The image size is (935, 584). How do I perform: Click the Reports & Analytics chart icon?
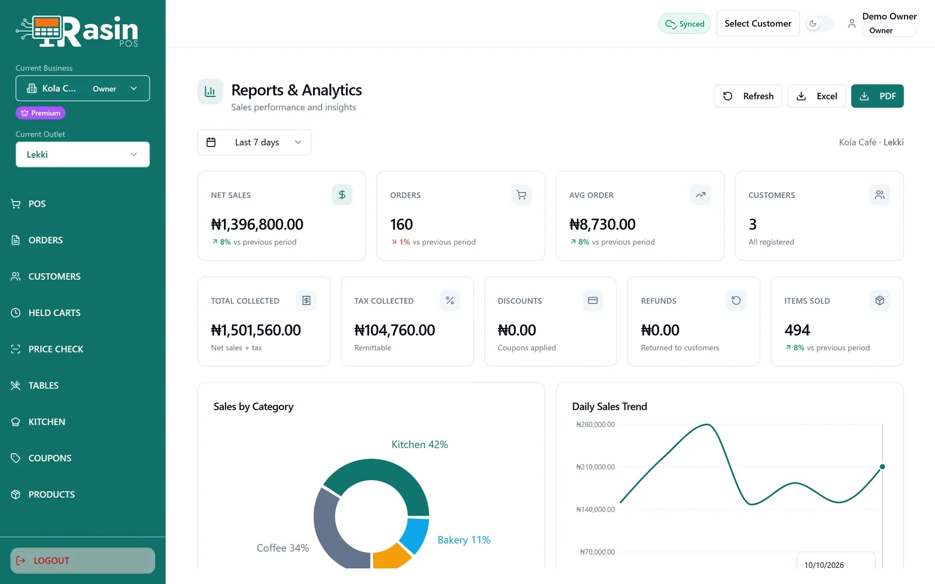point(210,92)
